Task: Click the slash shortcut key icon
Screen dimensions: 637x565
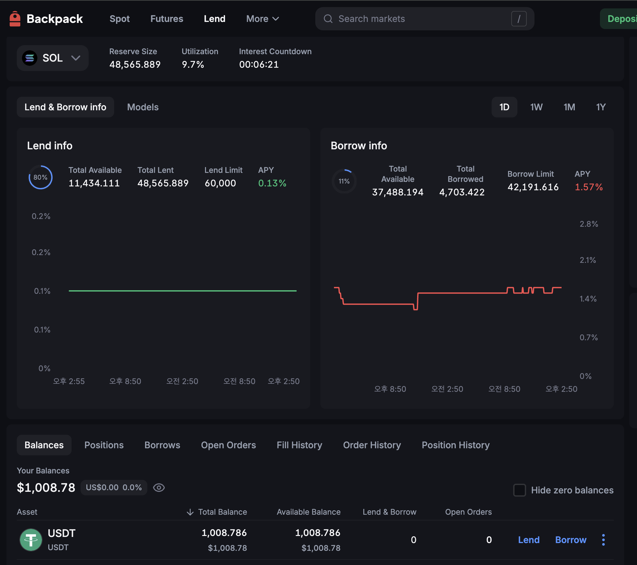Action: coord(518,19)
